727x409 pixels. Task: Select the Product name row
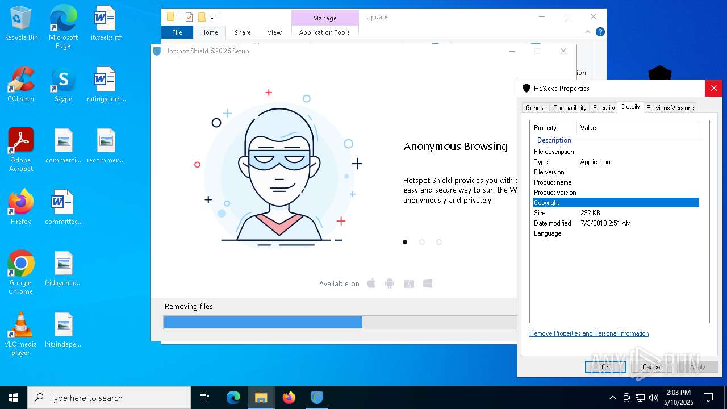[616, 182]
